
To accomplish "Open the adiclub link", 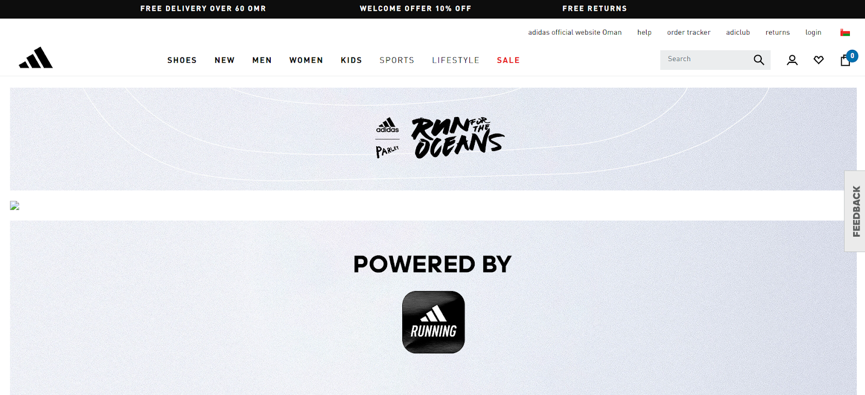I will [x=738, y=32].
